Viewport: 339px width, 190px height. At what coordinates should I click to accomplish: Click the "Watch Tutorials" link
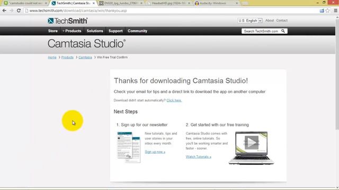(x=199, y=157)
